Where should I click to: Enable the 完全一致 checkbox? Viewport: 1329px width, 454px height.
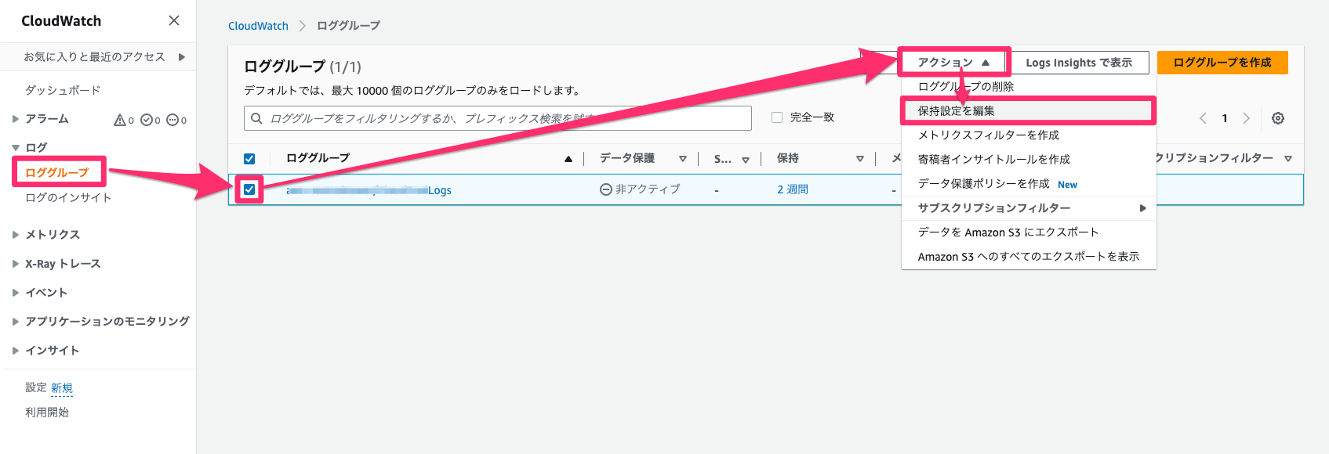[x=777, y=117]
